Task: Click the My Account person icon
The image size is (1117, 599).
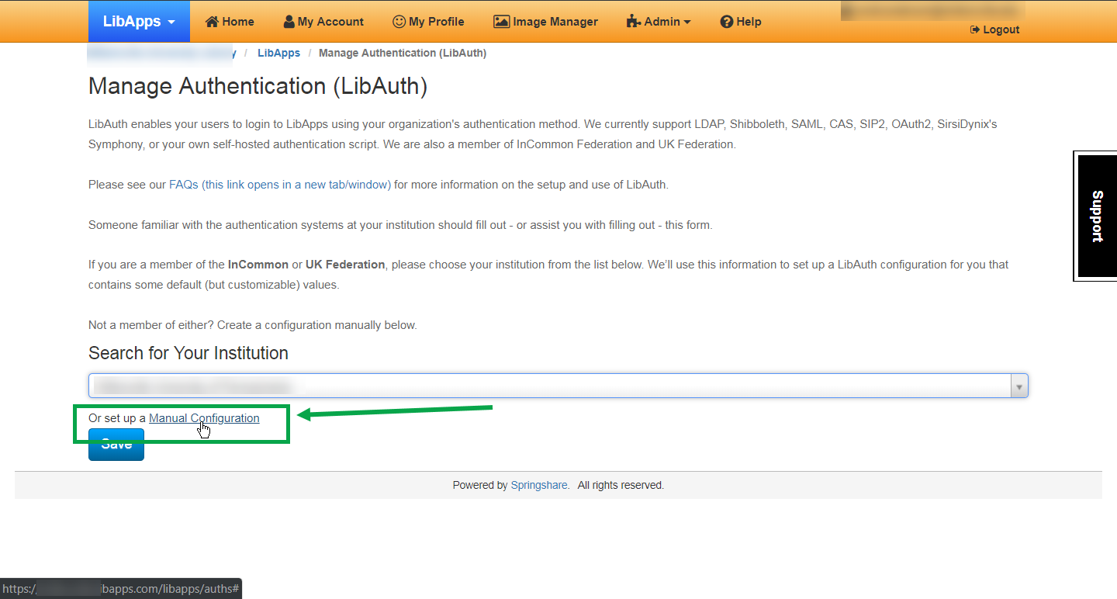Action: (x=289, y=22)
